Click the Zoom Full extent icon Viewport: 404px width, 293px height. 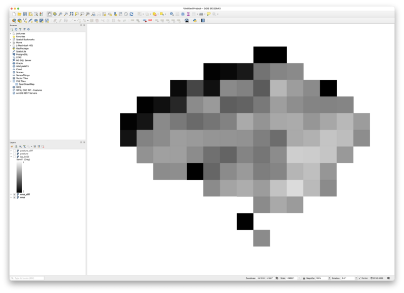71,14
